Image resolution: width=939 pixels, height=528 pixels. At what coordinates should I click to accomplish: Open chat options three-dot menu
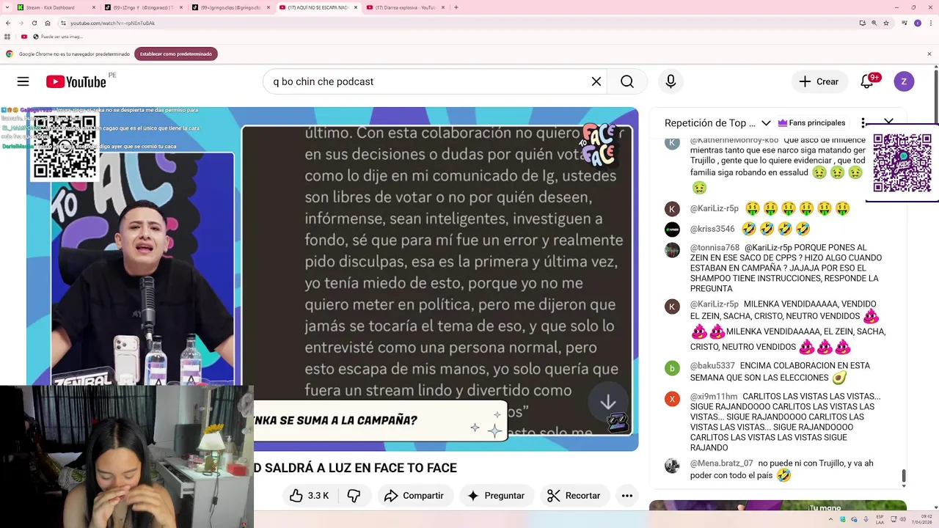(x=863, y=122)
